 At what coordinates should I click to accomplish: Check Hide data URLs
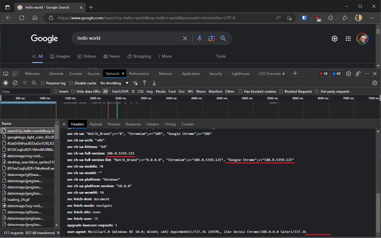pyautogui.click(x=73, y=91)
